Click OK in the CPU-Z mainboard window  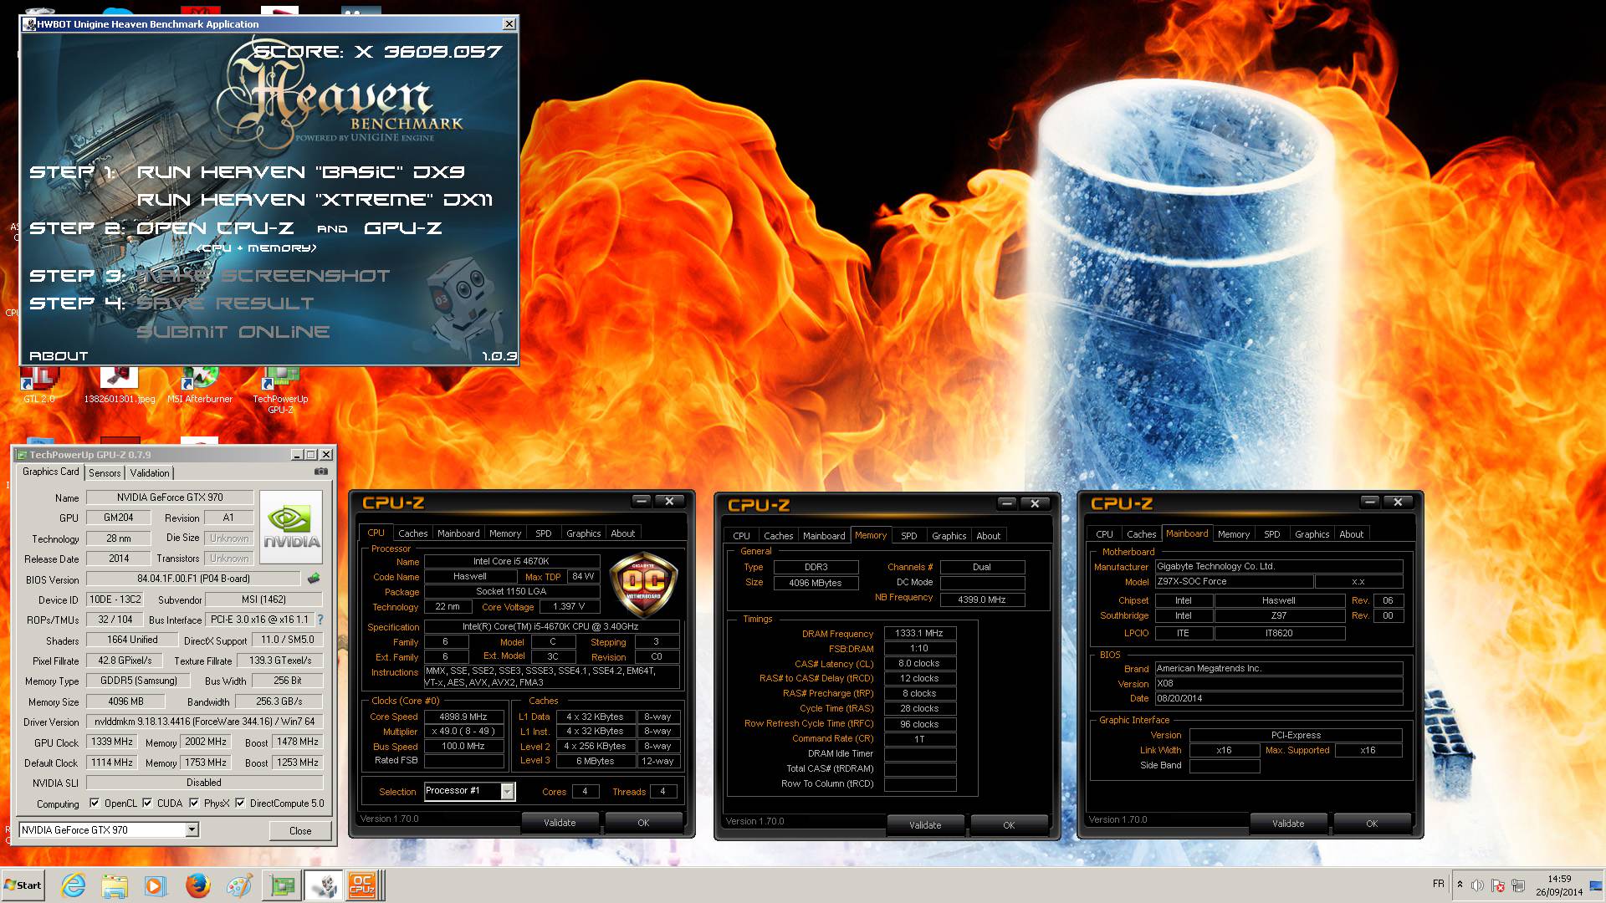pos(1372,824)
